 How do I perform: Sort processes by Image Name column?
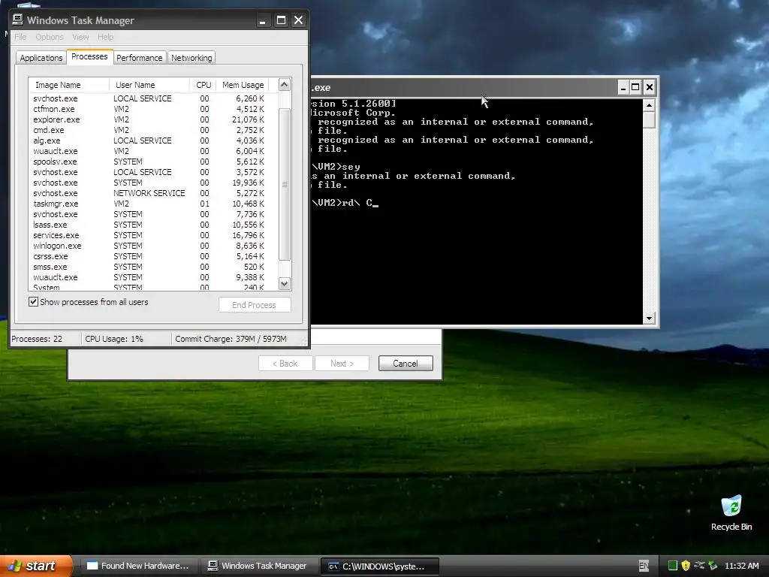[68, 85]
